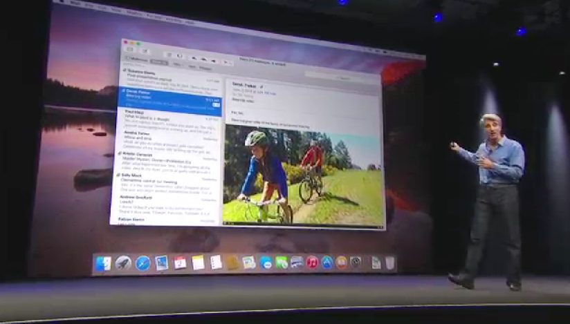This screenshot has width=570, height=324.
Task: Click the Trash icon in Dock
Action: (390, 263)
